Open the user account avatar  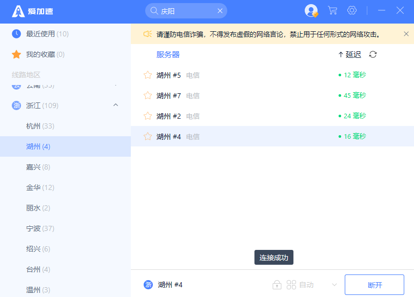tap(311, 11)
